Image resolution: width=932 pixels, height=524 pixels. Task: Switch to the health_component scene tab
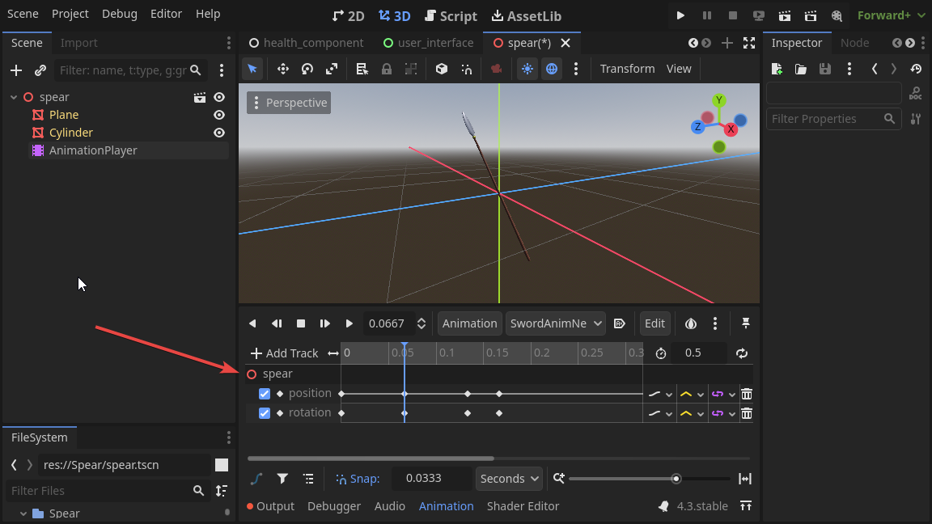pyautogui.click(x=306, y=43)
